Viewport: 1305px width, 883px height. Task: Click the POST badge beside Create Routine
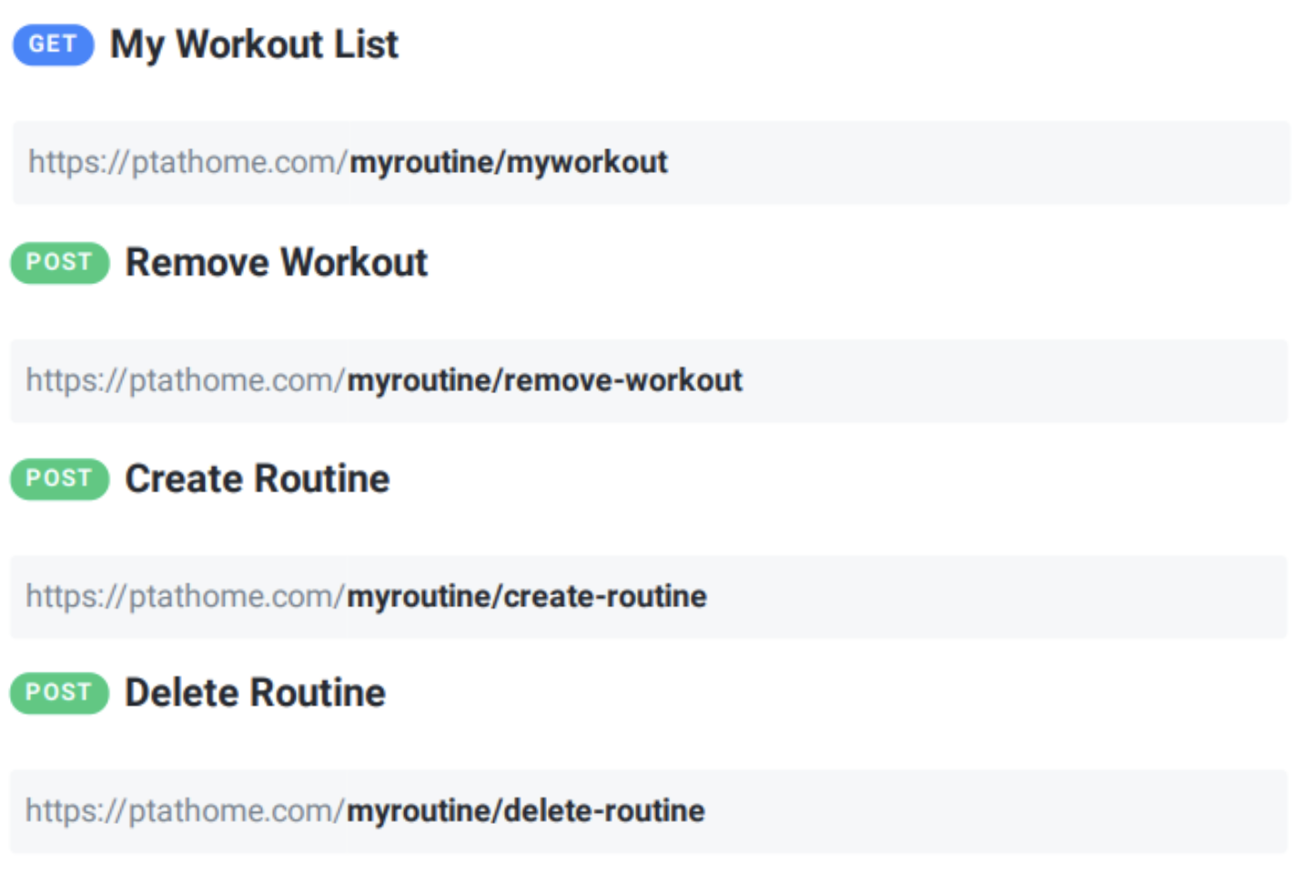[x=59, y=479]
